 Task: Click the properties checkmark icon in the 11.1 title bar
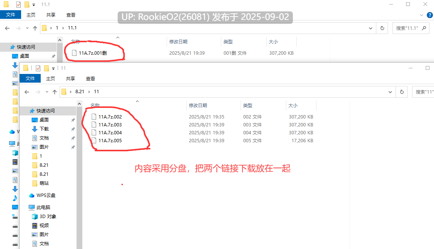tap(18, 5)
